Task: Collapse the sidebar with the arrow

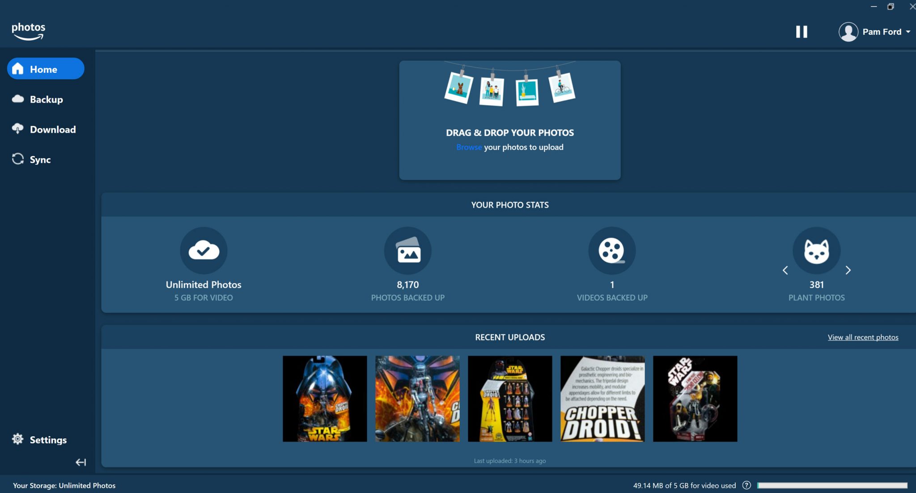Action: point(81,462)
